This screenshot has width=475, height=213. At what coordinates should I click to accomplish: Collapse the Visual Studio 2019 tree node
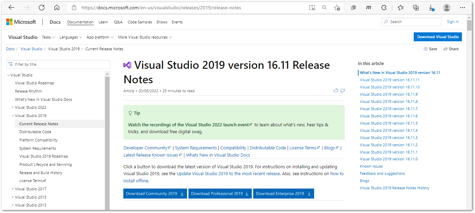click(x=13, y=116)
